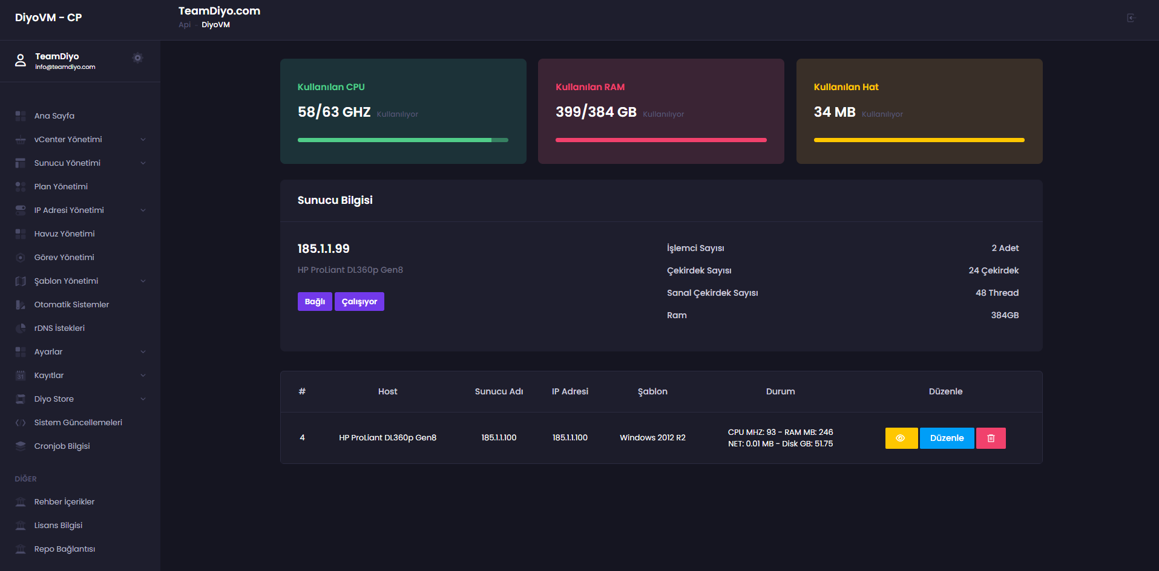Click the Rehber İçerikler bank icon
This screenshot has height=571, width=1159.
[21, 501]
